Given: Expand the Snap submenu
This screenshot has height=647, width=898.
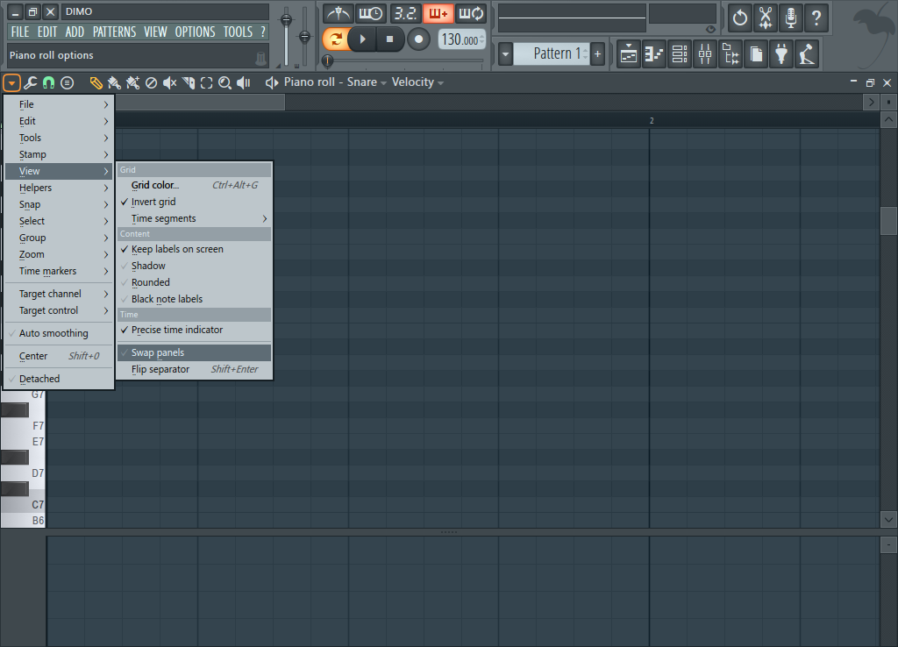Looking at the screenshot, I should pyautogui.click(x=59, y=204).
